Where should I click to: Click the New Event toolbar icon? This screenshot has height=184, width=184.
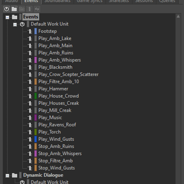[29, 9]
